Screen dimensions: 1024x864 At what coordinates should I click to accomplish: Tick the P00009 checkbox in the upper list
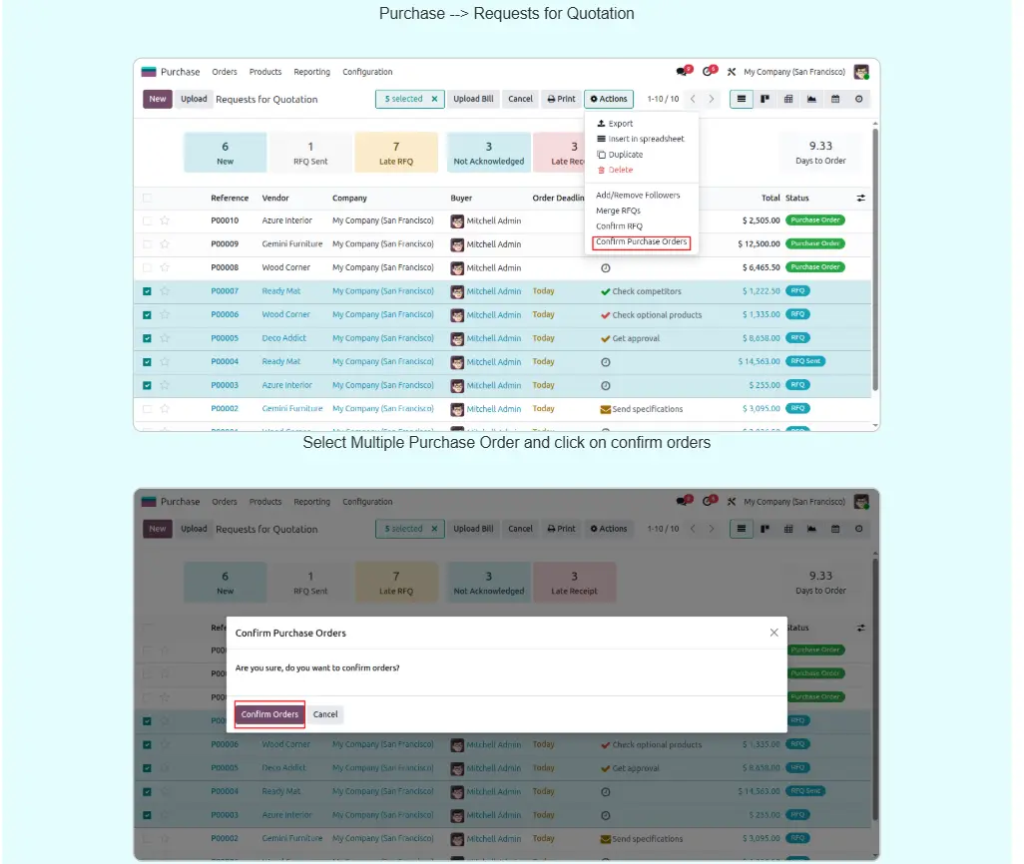tap(148, 244)
